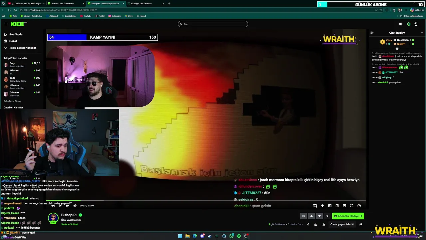Expand Daha Fazla Göster channel list
Screen dimensions: 426x240
(12, 101)
